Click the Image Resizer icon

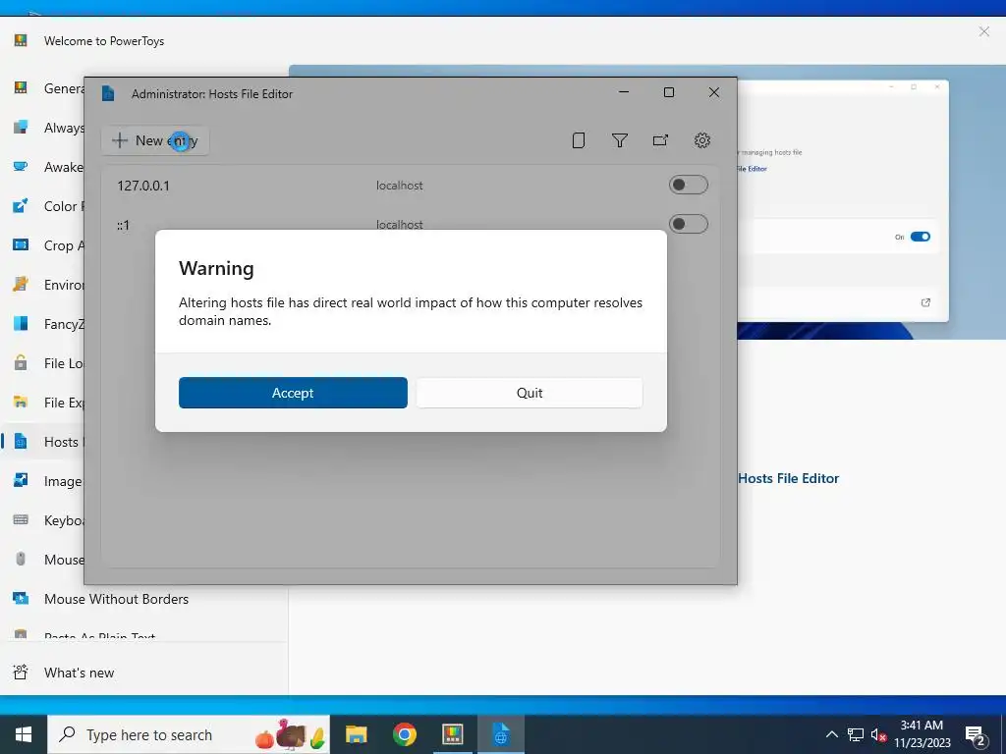(21, 480)
